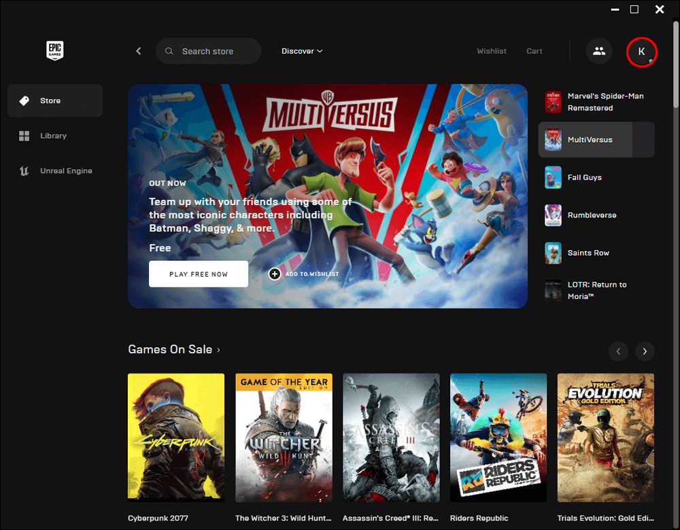
Task: Click the Unreal Engine sidebar icon
Action: tap(23, 171)
